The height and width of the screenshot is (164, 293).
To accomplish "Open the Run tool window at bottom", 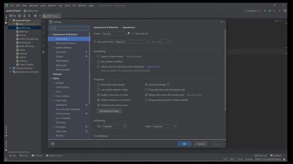I will pos(13,155).
